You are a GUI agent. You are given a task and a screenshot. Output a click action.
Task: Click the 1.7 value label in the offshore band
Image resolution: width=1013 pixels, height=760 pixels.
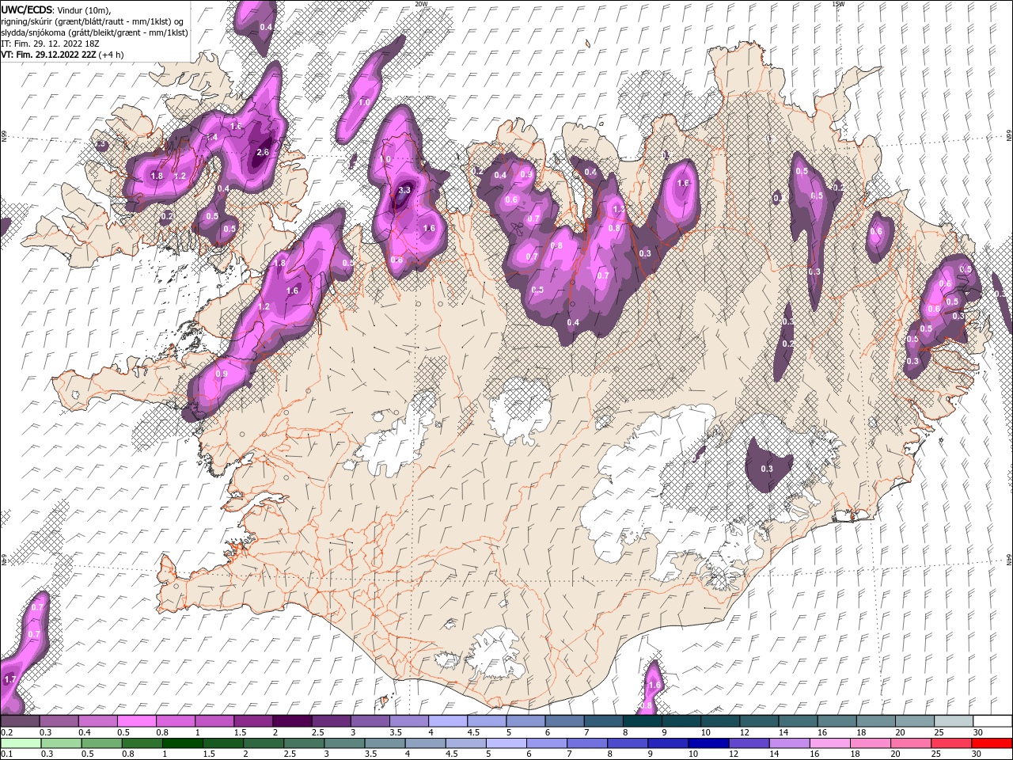(10, 679)
